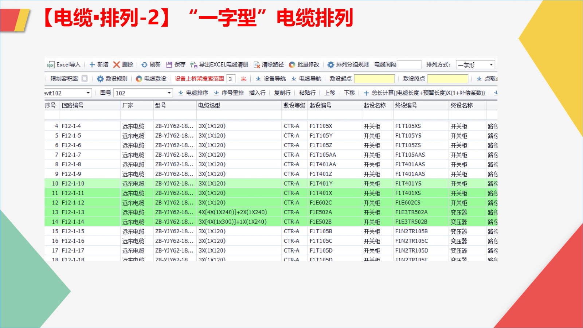Click the Excel导入 import icon

tap(51, 65)
